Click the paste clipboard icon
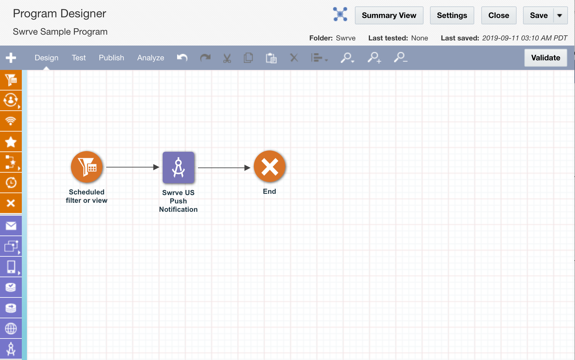575x360 pixels. pyautogui.click(x=271, y=58)
